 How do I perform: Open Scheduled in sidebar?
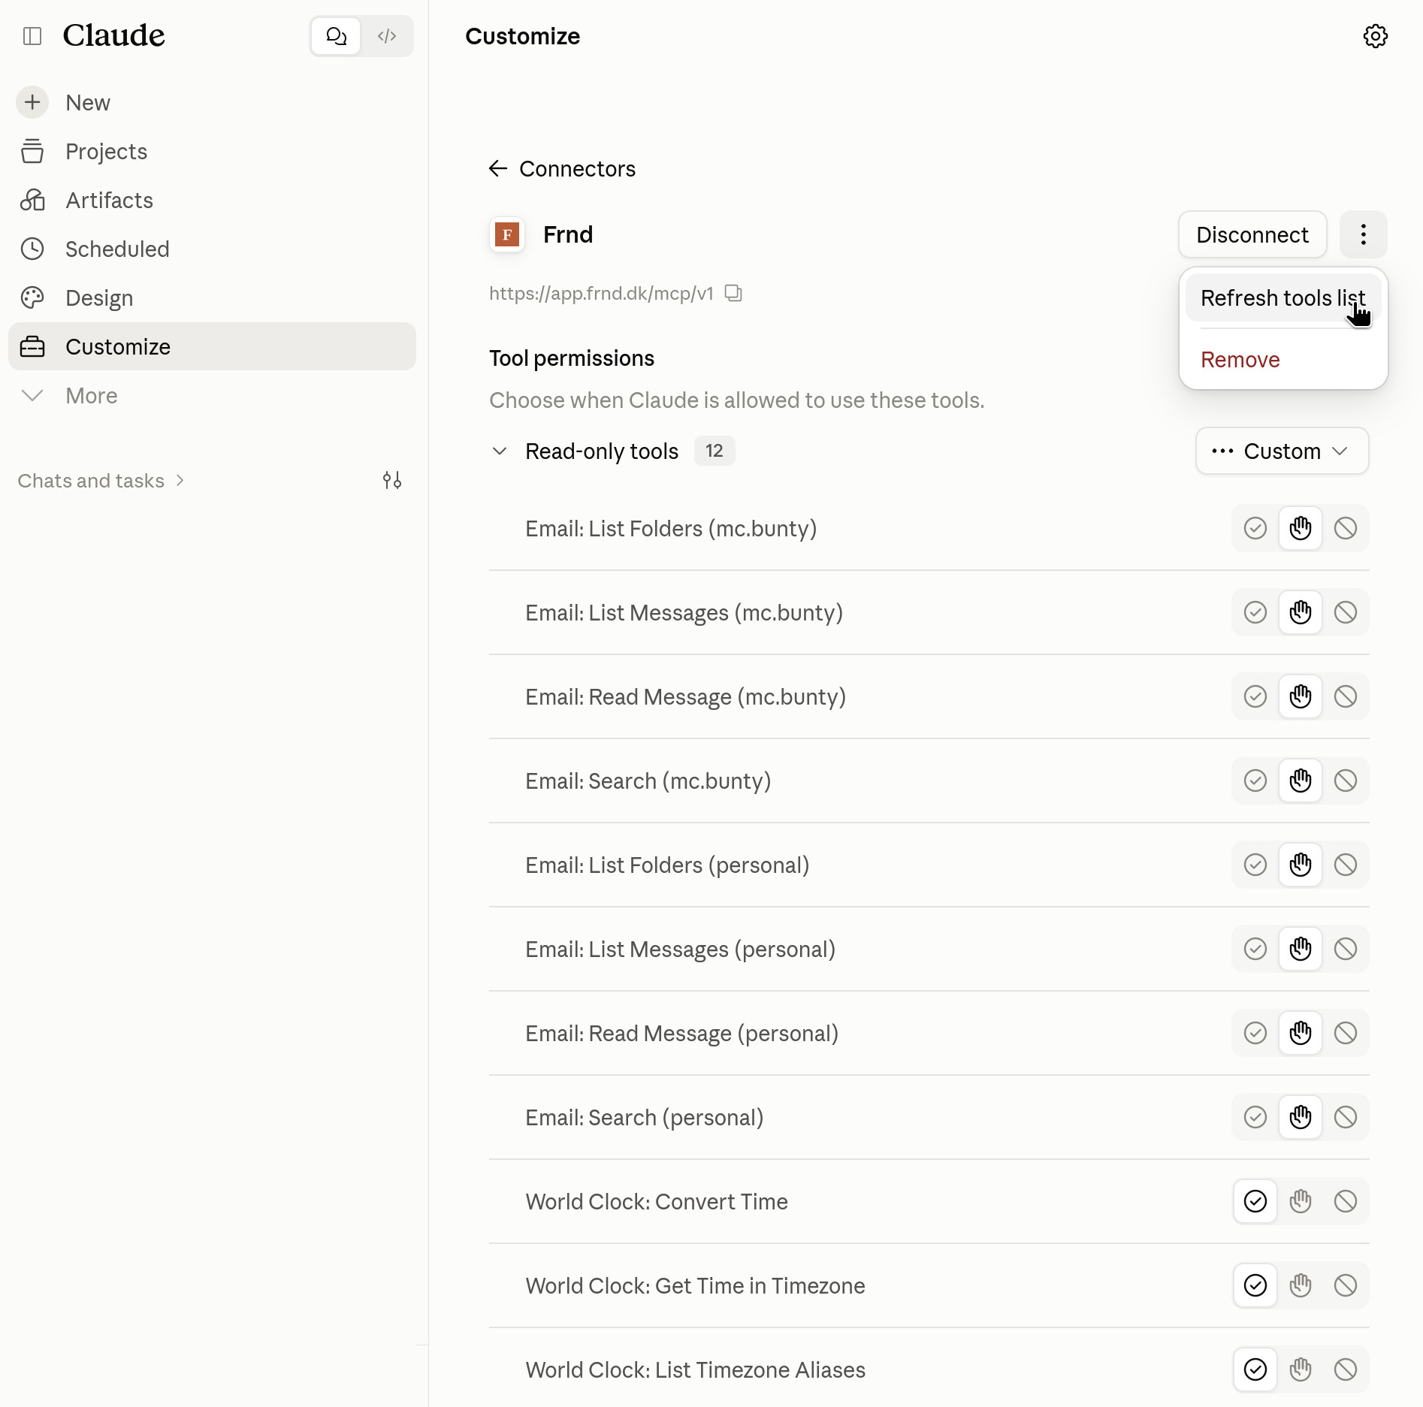[x=212, y=249]
